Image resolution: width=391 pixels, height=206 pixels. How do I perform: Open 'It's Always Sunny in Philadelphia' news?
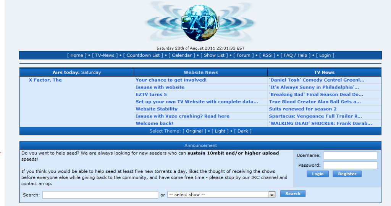coord(314,87)
